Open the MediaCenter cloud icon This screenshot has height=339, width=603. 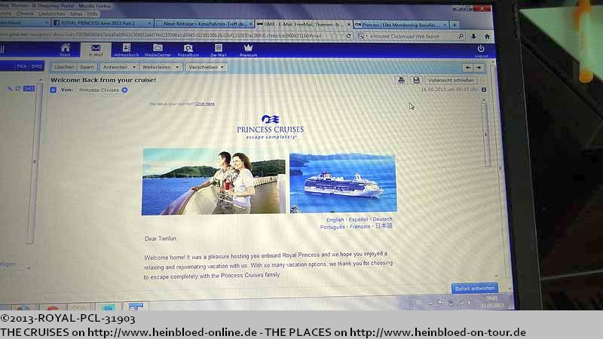click(158, 50)
